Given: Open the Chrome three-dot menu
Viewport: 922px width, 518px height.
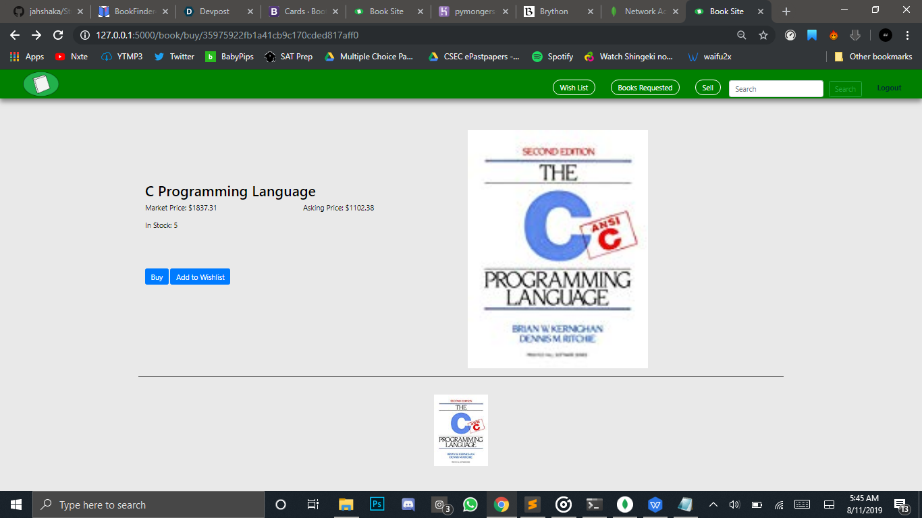Looking at the screenshot, I should coord(908,35).
